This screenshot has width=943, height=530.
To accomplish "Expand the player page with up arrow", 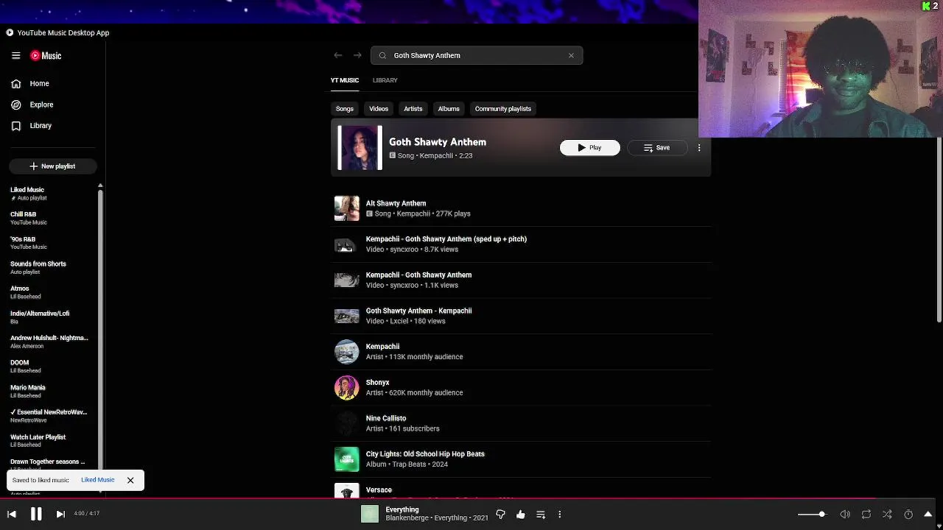I will point(928,515).
